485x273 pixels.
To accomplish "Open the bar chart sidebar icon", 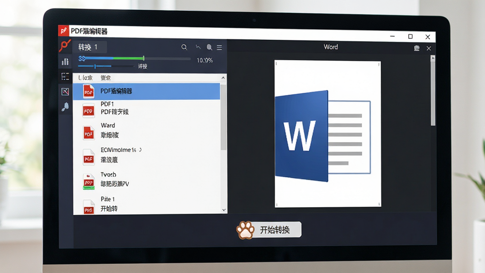I will [x=65, y=62].
